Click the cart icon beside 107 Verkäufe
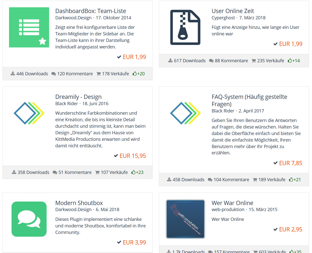 click(x=97, y=172)
